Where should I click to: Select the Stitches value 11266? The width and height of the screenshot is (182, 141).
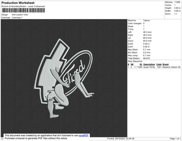(177, 2)
